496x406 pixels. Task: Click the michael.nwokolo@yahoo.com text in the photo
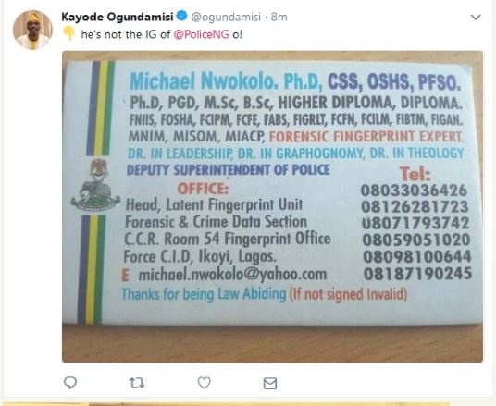click(232, 275)
